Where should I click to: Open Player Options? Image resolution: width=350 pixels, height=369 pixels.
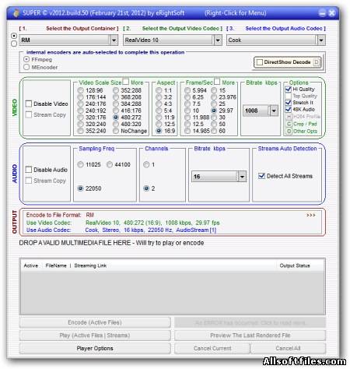[95, 349]
